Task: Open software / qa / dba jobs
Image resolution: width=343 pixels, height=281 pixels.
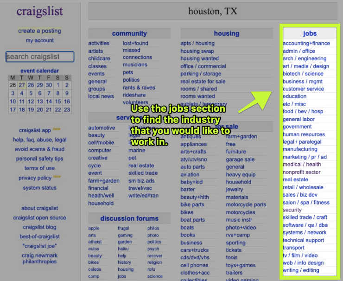Action: click(x=305, y=225)
